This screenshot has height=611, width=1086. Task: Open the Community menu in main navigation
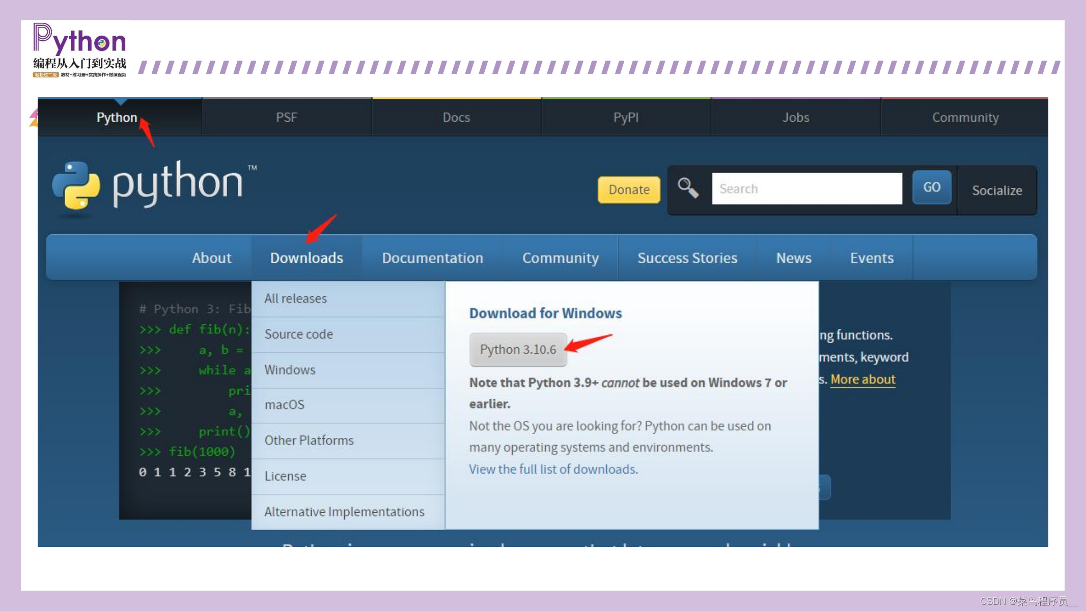[x=561, y=258]
